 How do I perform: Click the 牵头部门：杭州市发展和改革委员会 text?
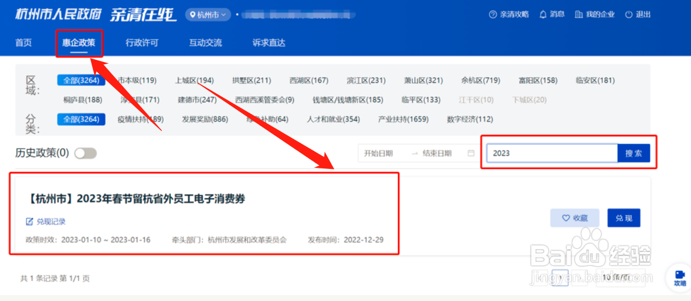(x=229, y=240)
